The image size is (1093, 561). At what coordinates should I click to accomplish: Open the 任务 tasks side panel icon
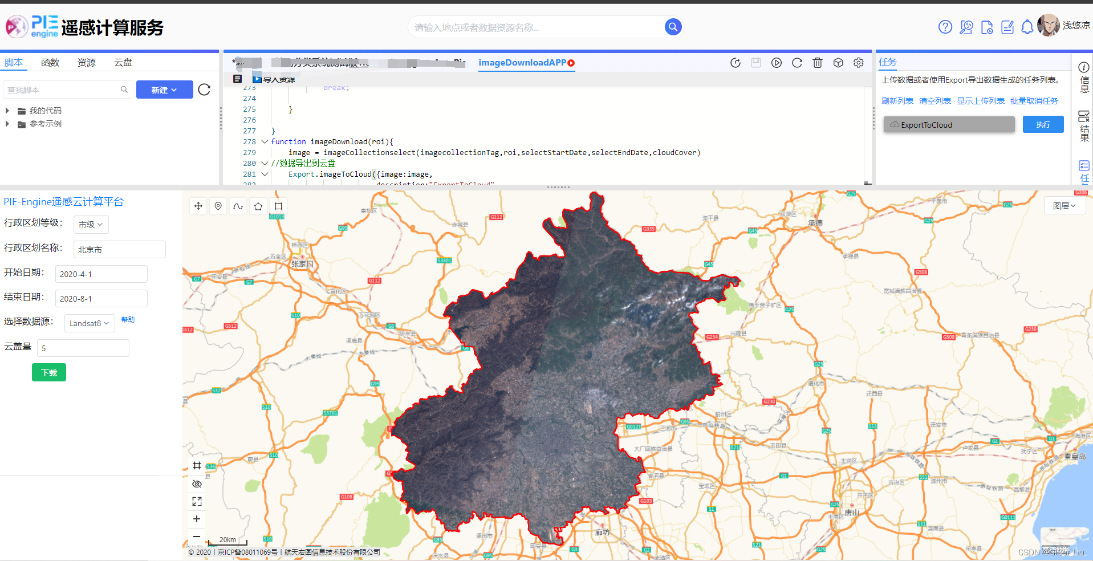pos(1084,172)
